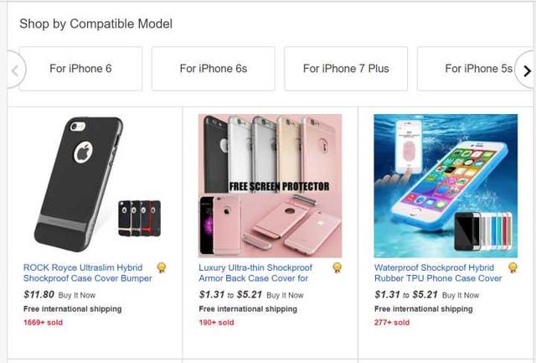The height and width of the screenshot is (363, 536).
Task: Click the black ROCK Royce case photo
Action: 79,184
